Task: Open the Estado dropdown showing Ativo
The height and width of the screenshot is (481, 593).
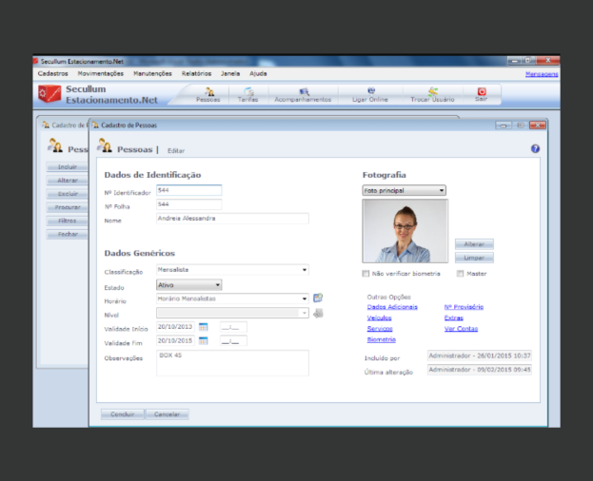Action: pyautogui.click(x=189, y=285)
